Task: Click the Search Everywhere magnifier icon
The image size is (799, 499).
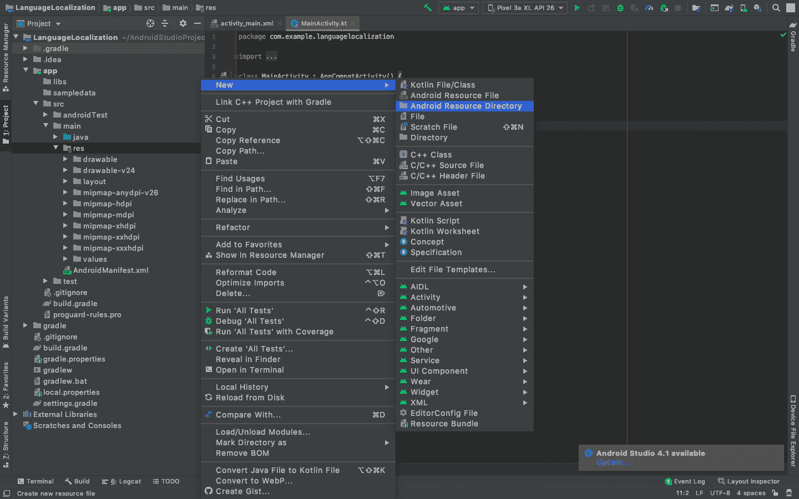Action: coord(776,8)
